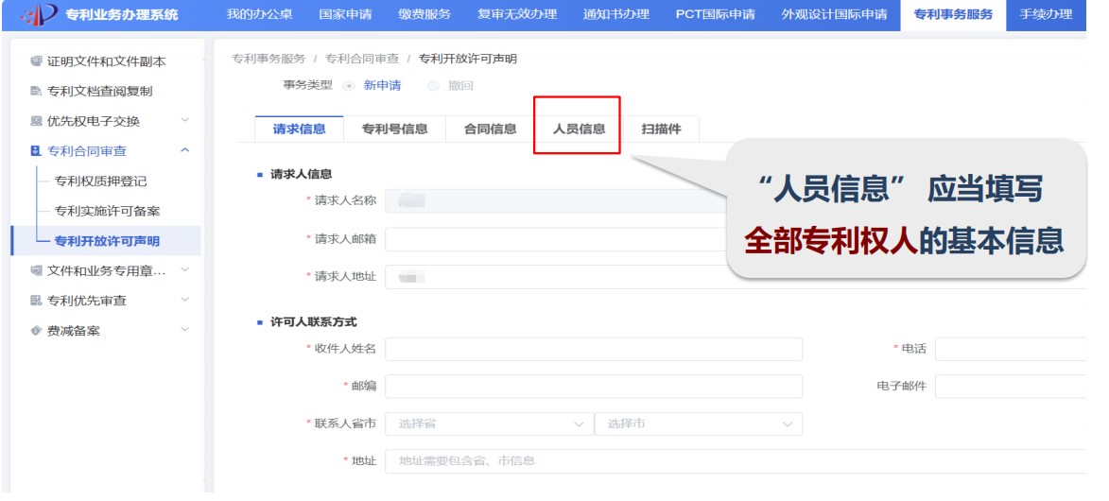Switch to the 人员信息 tab
This screenshot has width=1109, height=501.
coord(579,130)
